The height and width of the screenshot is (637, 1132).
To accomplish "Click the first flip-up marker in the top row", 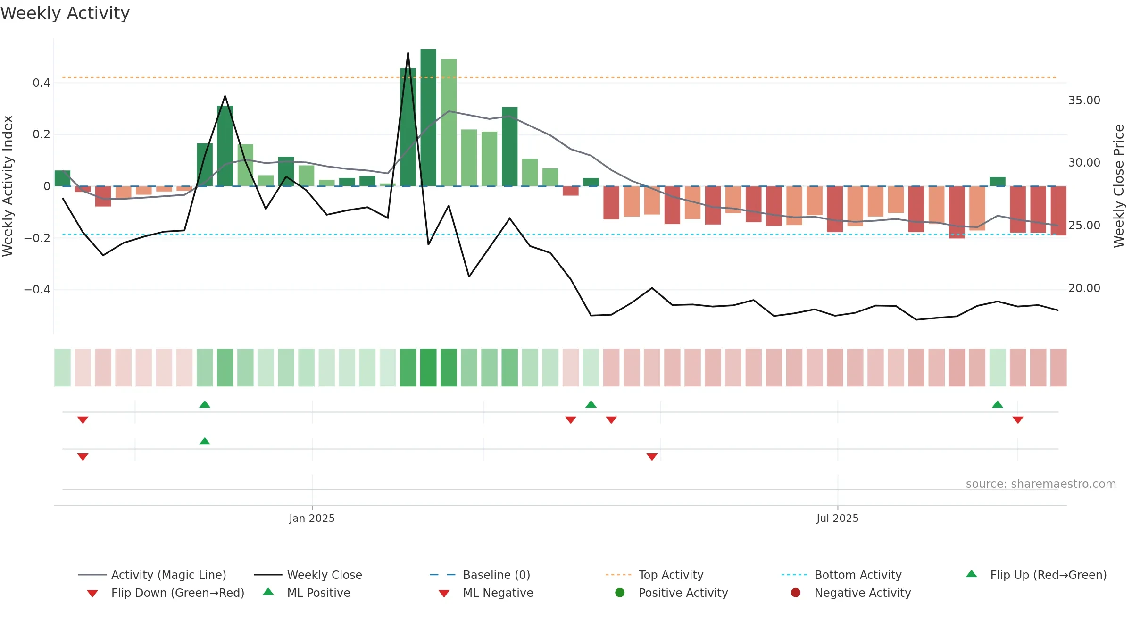I will [x=205, y=404].
